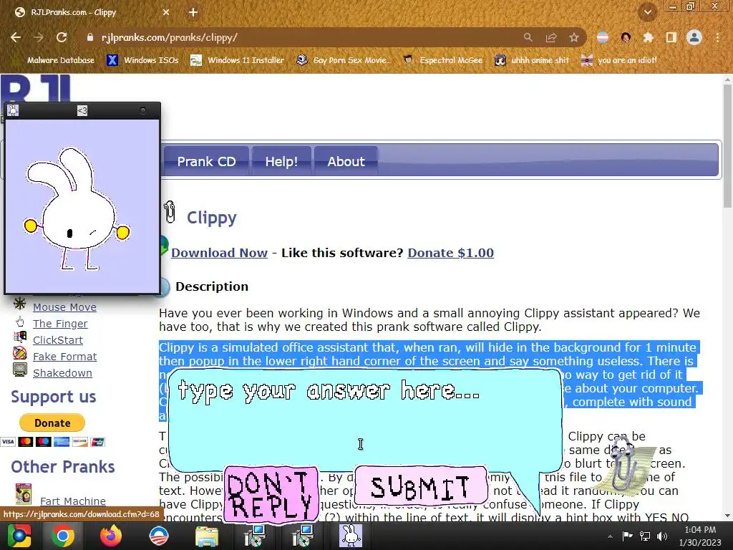
Task: Click the zoom magnifier icon in address bar
Action: pyautogui.click(x=528, y=37)
